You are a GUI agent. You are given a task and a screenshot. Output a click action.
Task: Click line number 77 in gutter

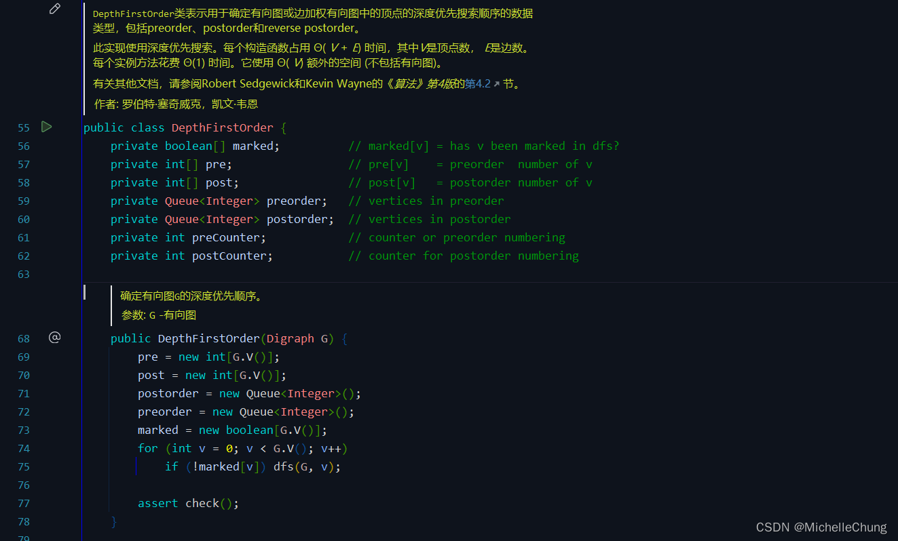(x=24, y=504)
